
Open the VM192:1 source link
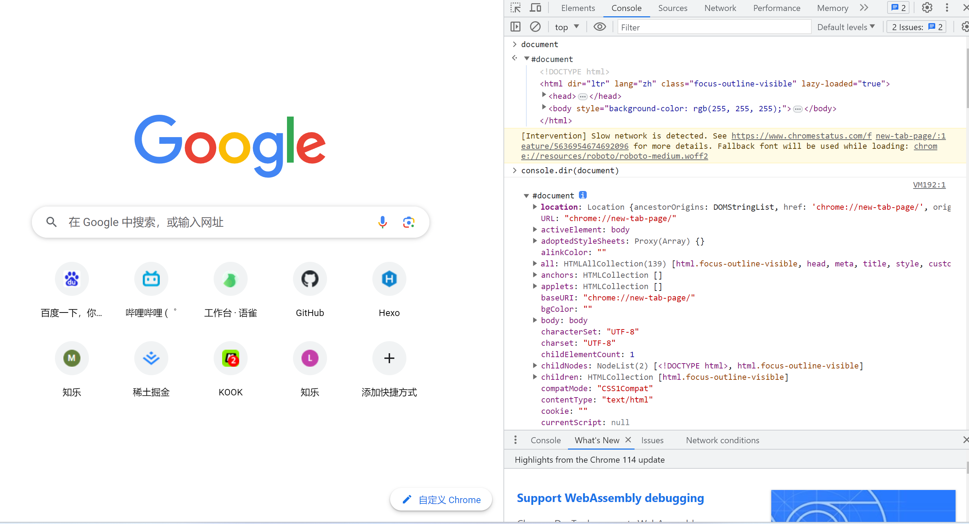929,185
